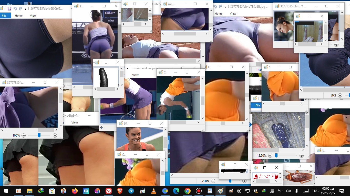Open the File tab in the 36777335fcb4b6f09f62 window
This screenshot has height=196, width=350.
click(x=4, y=16)
